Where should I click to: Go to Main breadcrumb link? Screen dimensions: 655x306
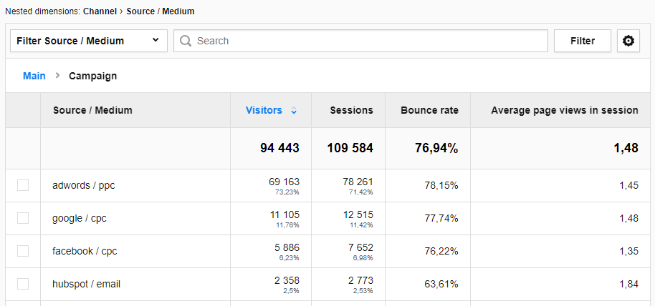coord(34,76)
